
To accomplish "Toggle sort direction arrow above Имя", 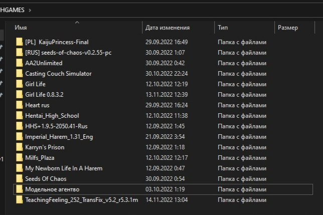I will (77, 23).
